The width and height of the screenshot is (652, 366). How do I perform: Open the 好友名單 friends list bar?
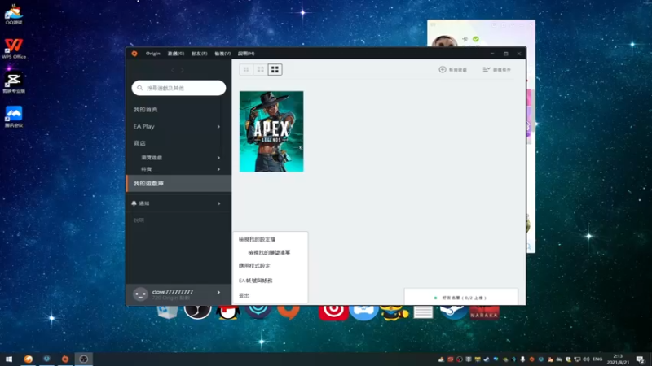point(460,298)
